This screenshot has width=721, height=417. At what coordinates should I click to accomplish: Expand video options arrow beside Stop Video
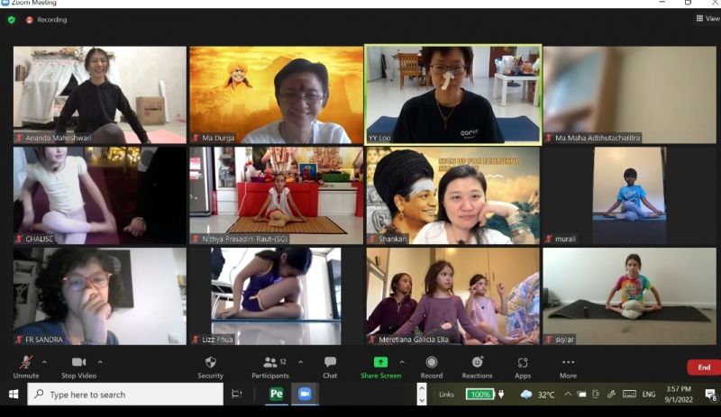coord(100,362)
